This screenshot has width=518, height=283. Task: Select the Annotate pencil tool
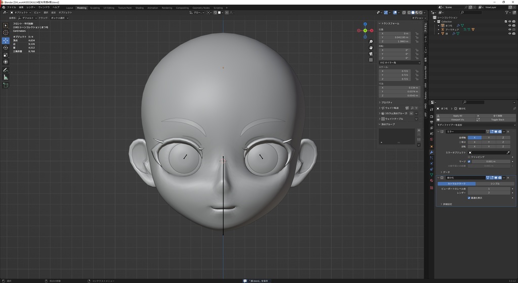pyautogui.click(x=6, y=70)
